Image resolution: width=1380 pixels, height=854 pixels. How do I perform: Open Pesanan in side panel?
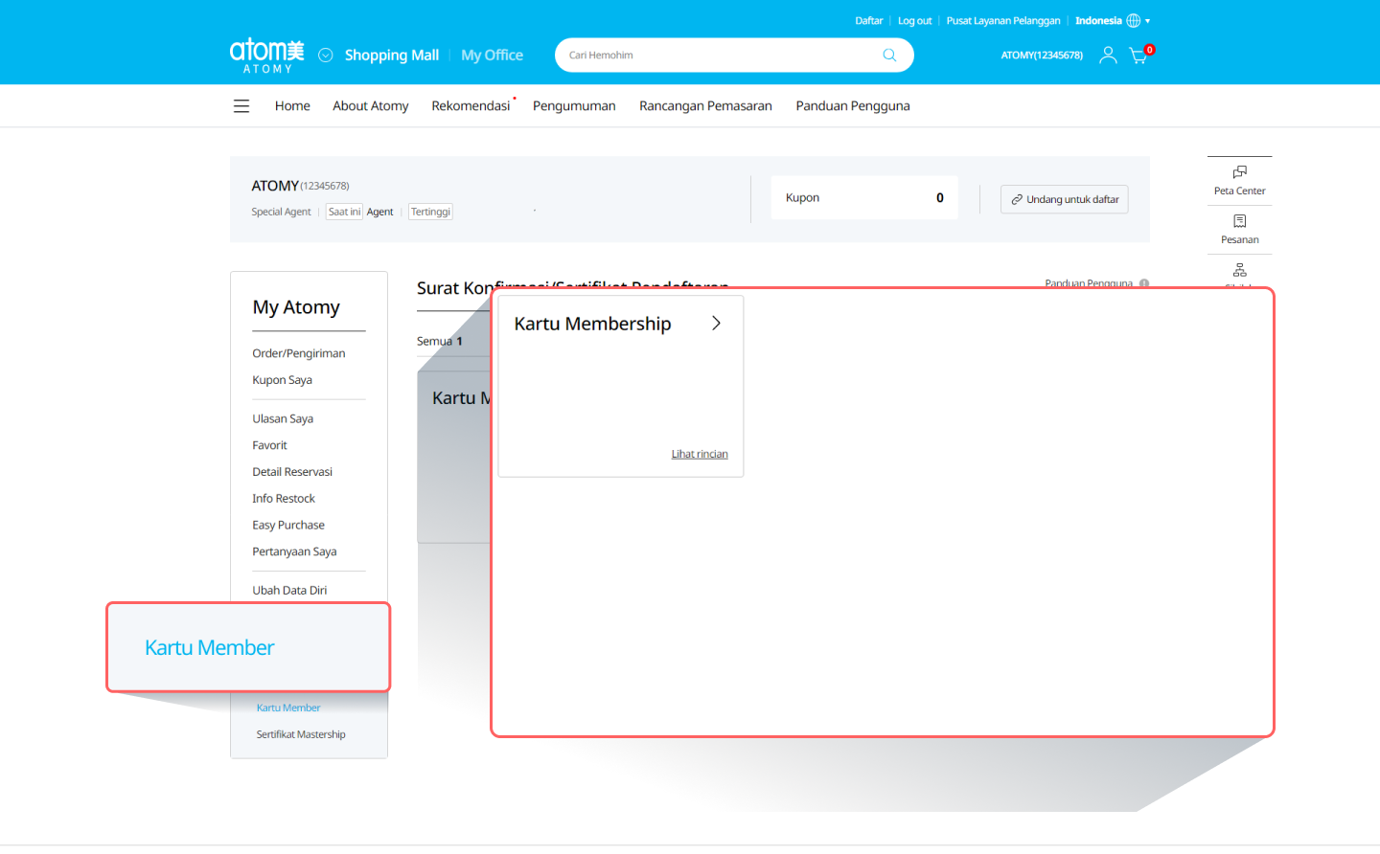point(1239,229)
